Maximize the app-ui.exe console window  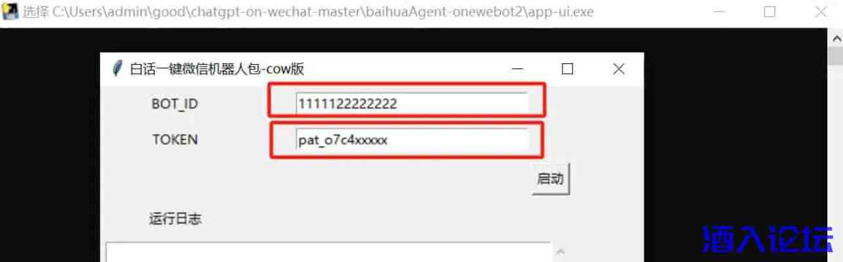tap(770, 12)
